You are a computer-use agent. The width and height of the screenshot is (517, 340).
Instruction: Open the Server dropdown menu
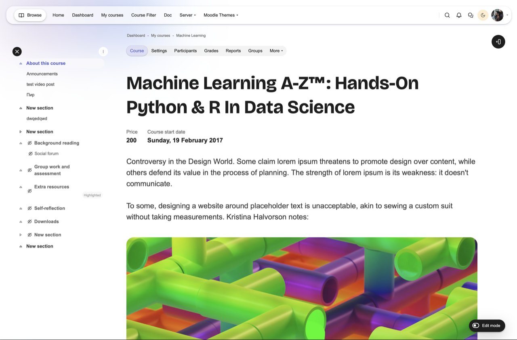tap(187, 15)
